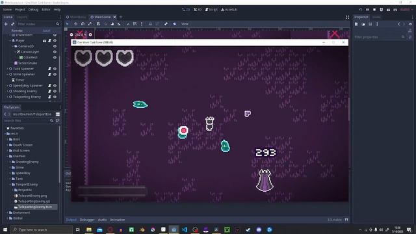Click the add new node plus icon
The height and width of the screenshot is (234, 416).
(6, 24)
